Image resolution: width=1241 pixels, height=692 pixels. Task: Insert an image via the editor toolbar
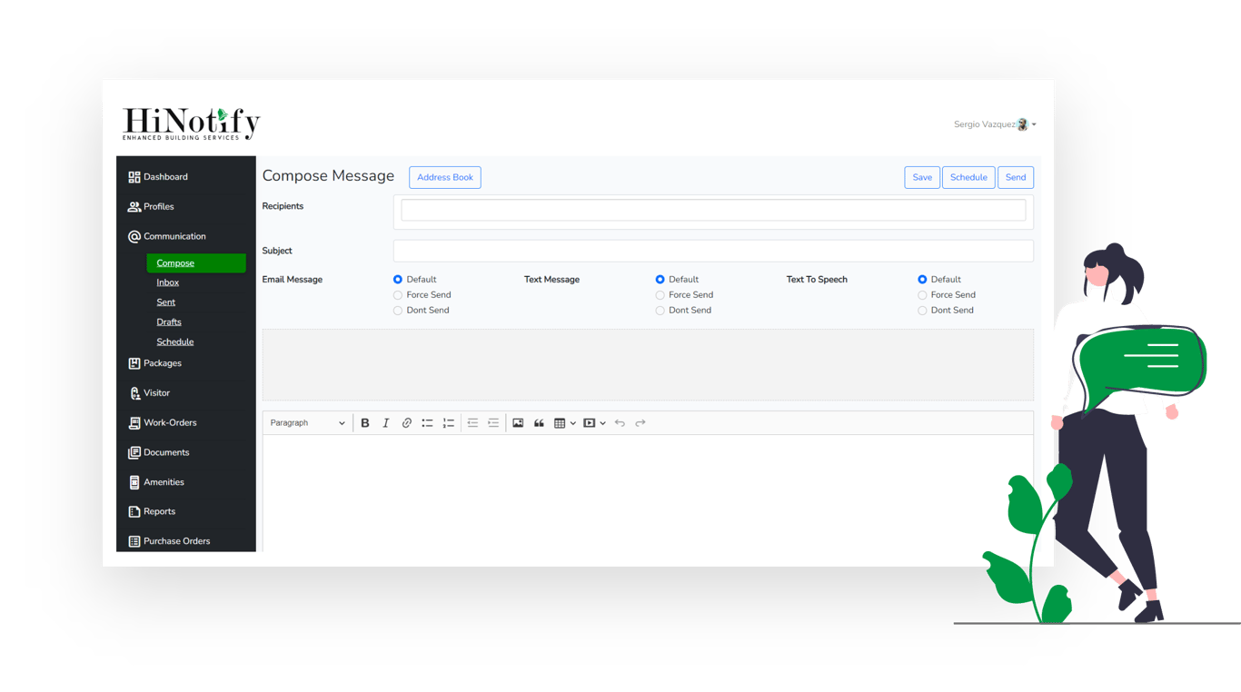tap(518, 423)
